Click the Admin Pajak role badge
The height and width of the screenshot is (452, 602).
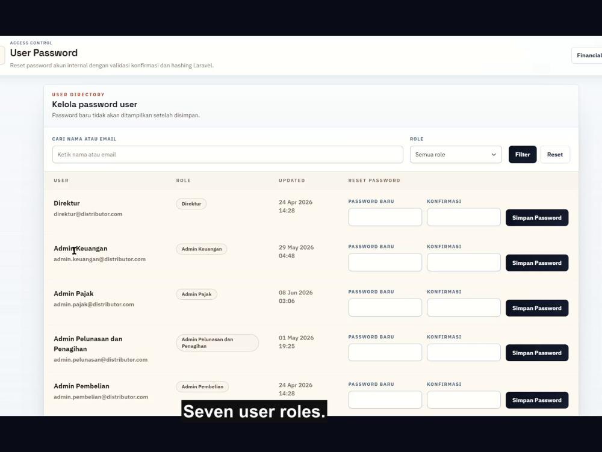click(x=197, y=294)
